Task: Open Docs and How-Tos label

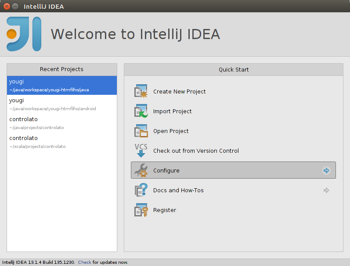Action: pos(178,191)
